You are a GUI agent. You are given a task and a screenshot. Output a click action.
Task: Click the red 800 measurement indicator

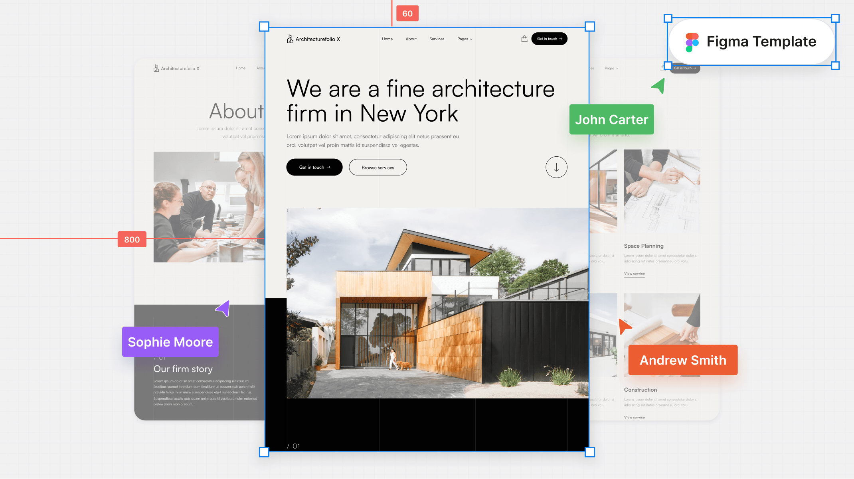pos(132,239)
